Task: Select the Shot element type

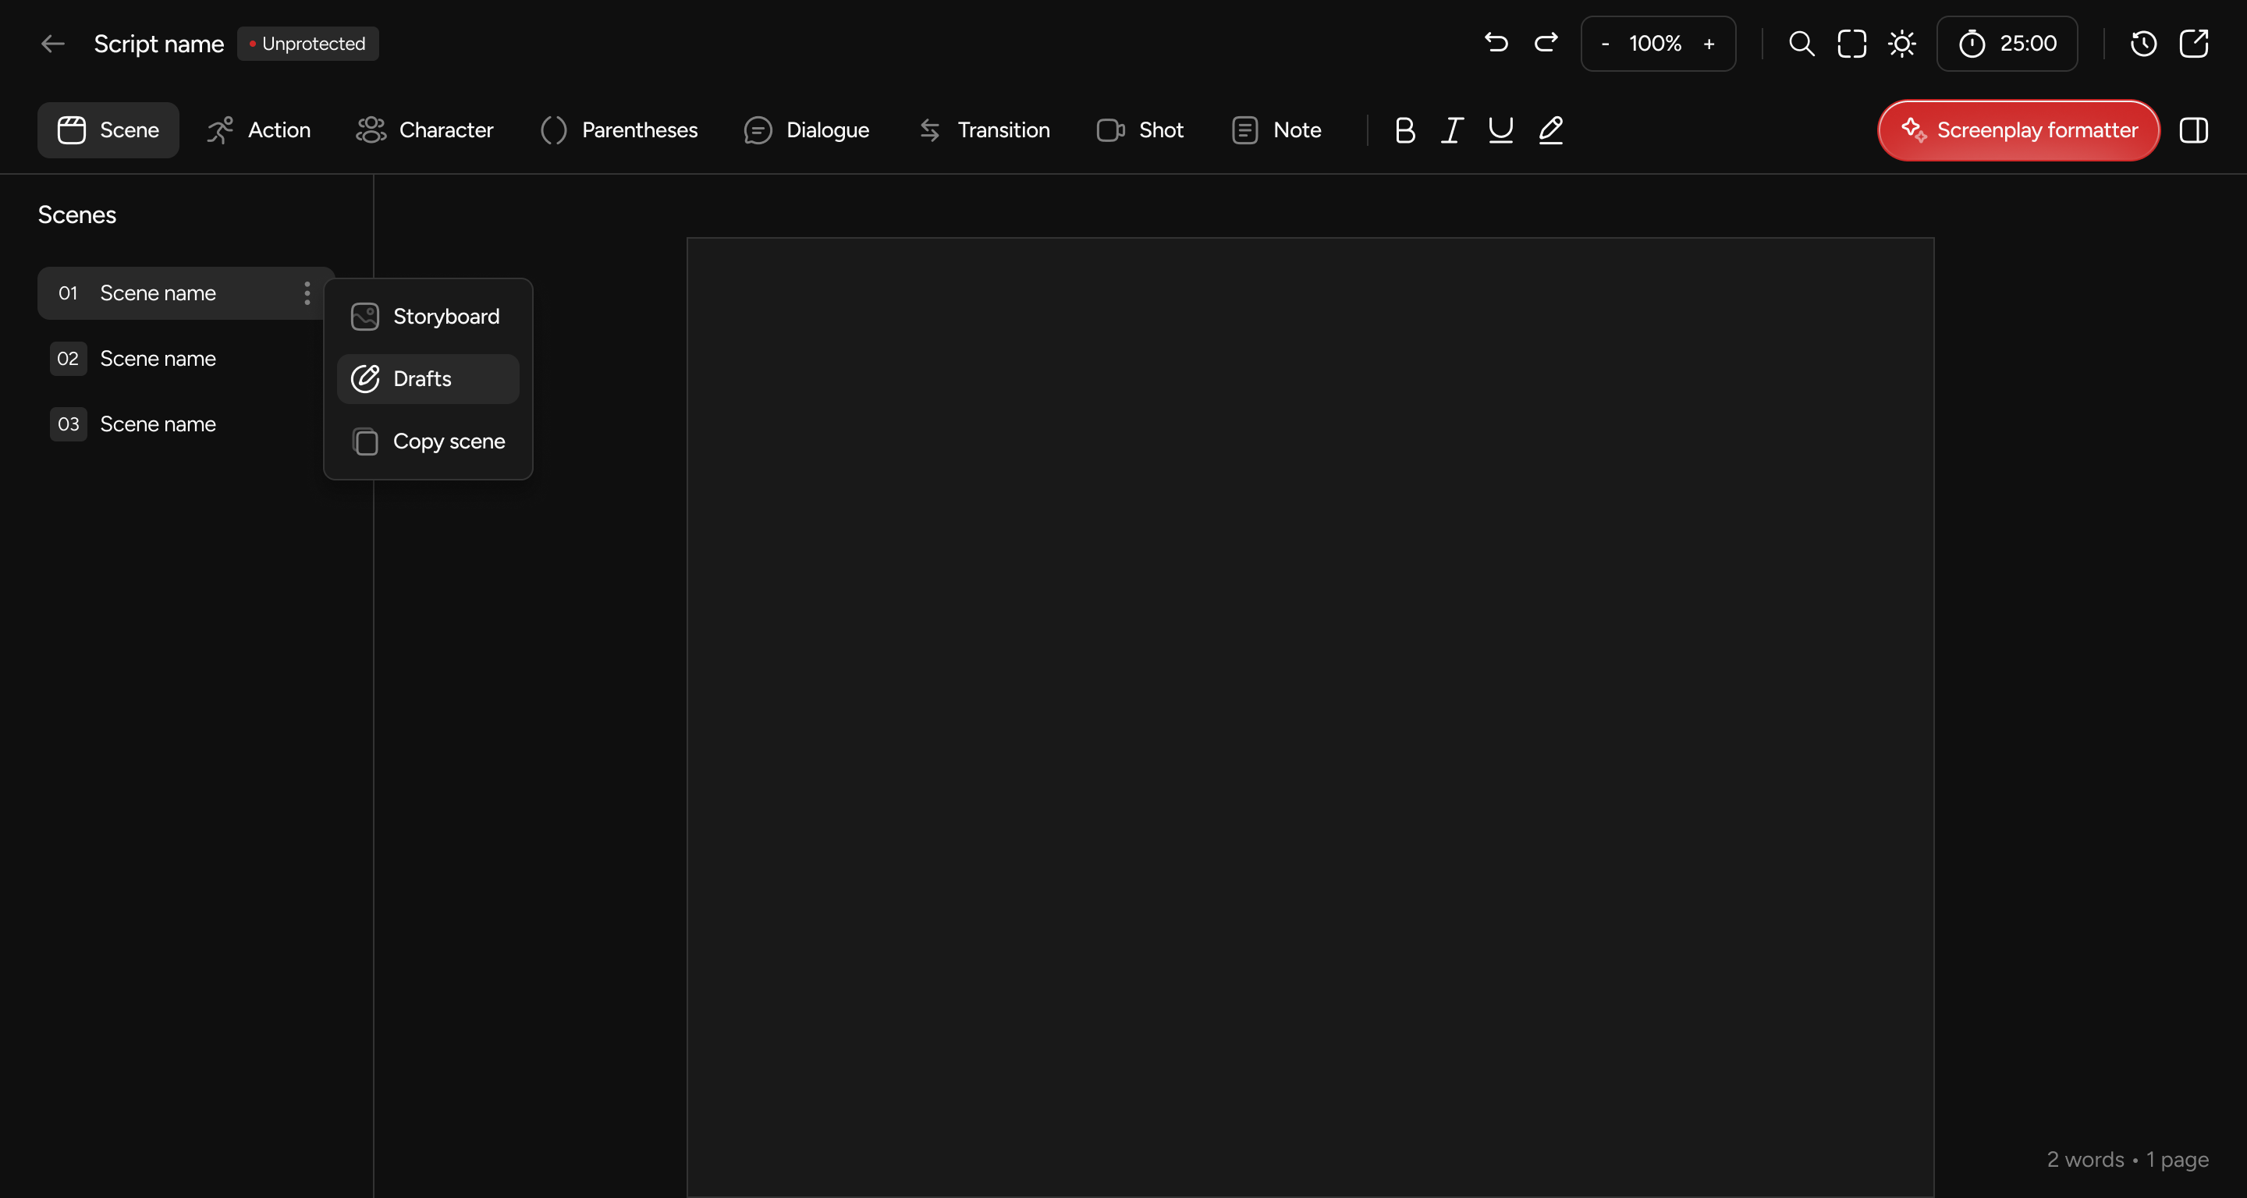Action: 1140,130
